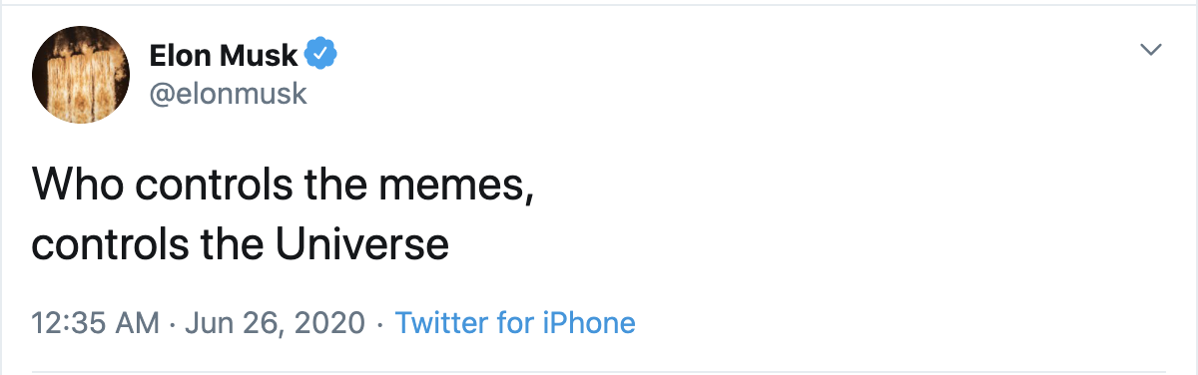
Task: Click 'AM' in the tweet timestamp
Action: tap(139, 323)
